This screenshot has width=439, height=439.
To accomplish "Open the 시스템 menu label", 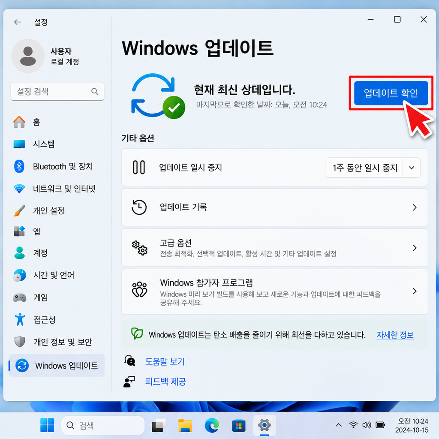I will 44,144.
